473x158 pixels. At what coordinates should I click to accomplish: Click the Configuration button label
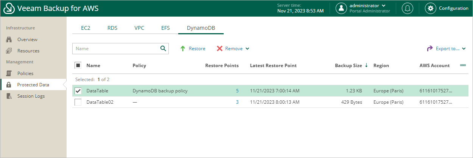[x=454, y=8]
